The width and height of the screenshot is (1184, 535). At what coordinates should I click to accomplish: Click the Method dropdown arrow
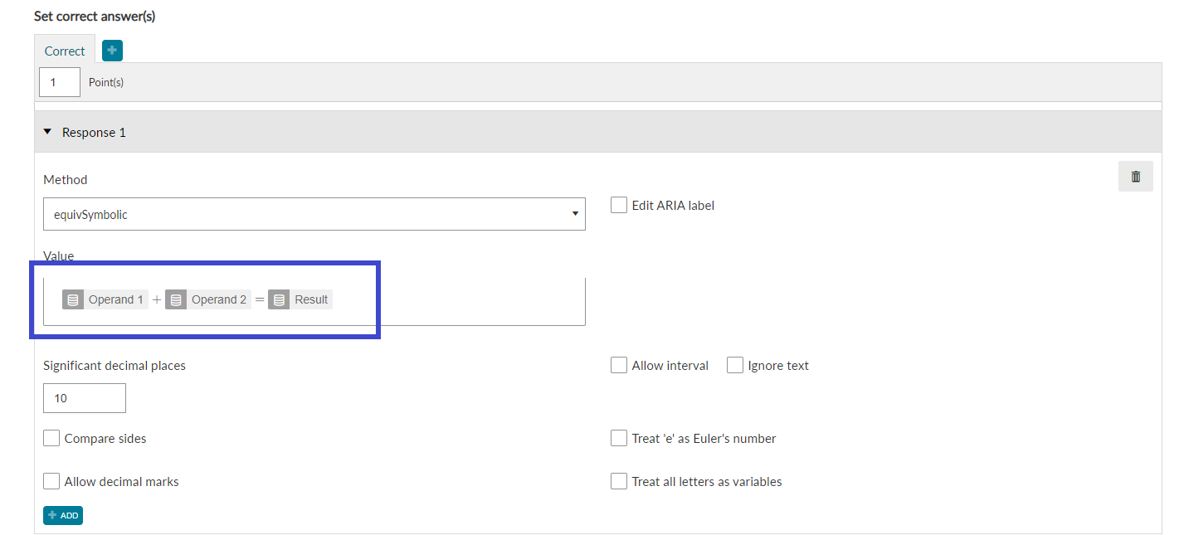coord(575,214)
